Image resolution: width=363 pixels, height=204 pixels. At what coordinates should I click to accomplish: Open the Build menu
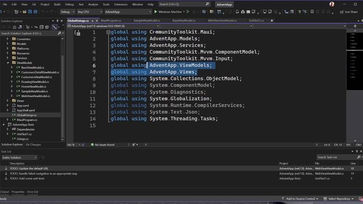(57, 4)
